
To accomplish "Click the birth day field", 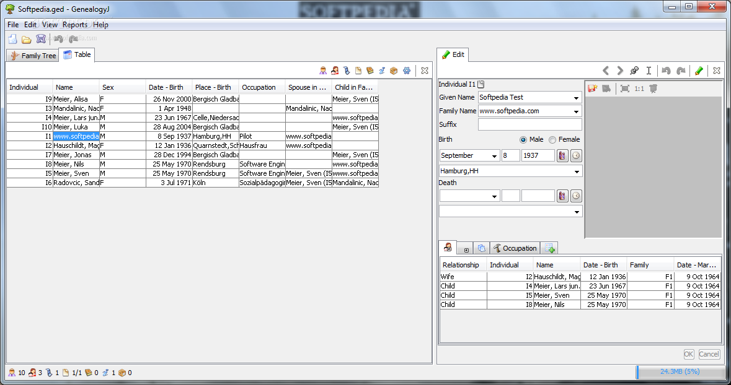I will [x=510, y=155].
